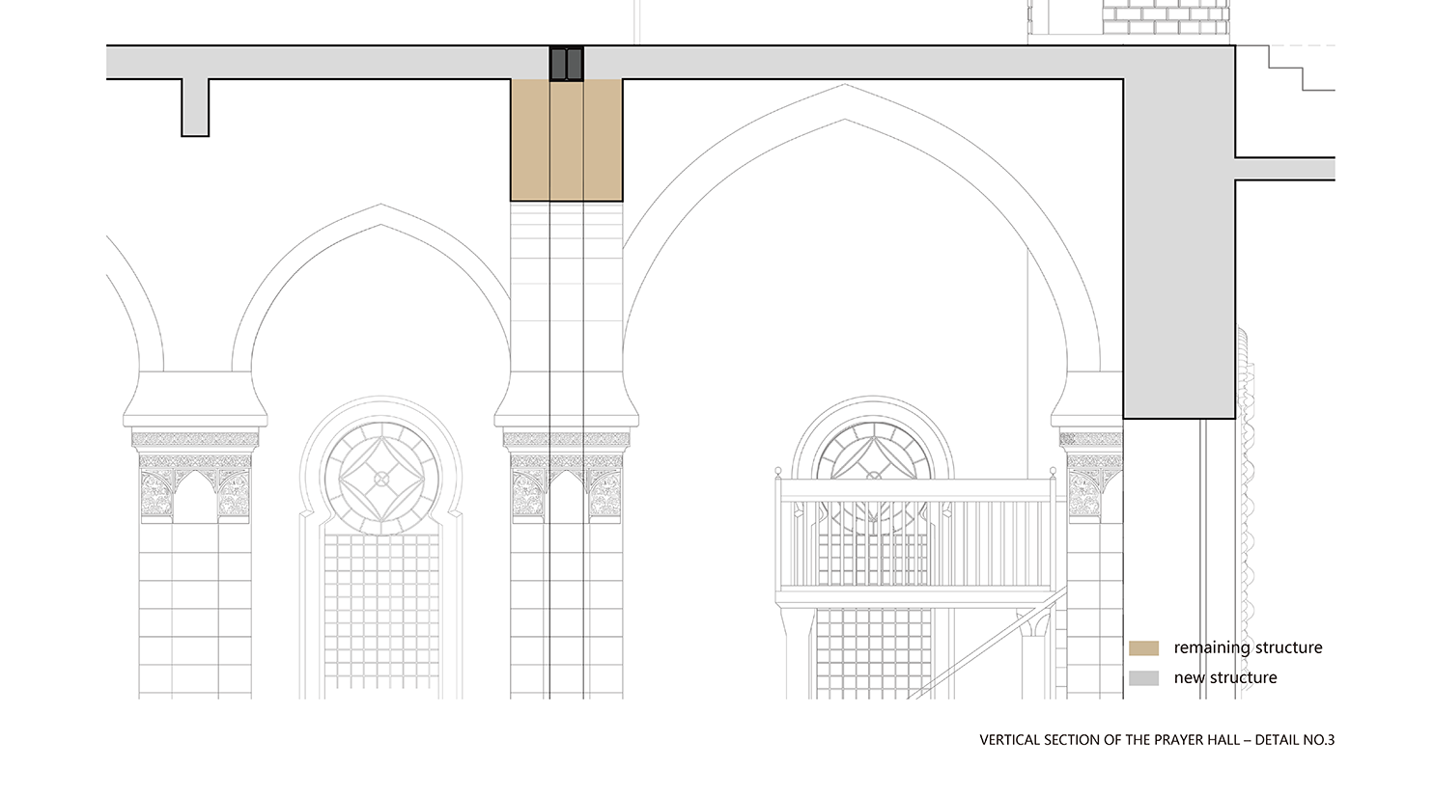
Task: Click the tan 'remaining structure' legend swatch
Action: point(1143,648)
